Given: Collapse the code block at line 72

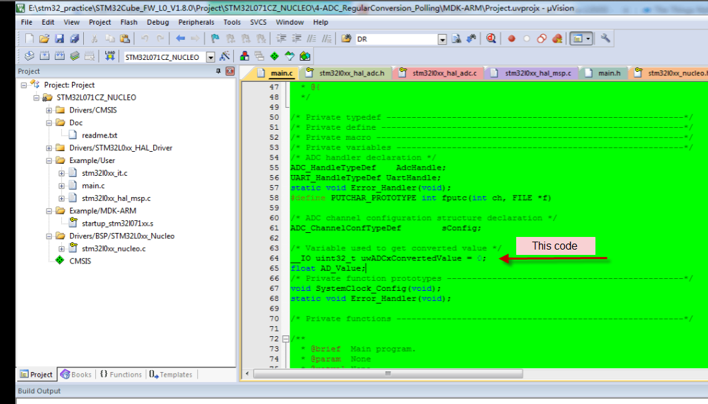Looking at the screenshot, I should tap(285, 339).
